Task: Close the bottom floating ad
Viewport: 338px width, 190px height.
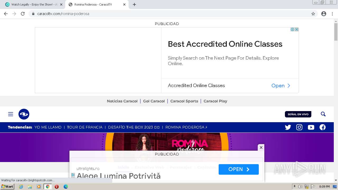Action: click(x=261, y=148)
